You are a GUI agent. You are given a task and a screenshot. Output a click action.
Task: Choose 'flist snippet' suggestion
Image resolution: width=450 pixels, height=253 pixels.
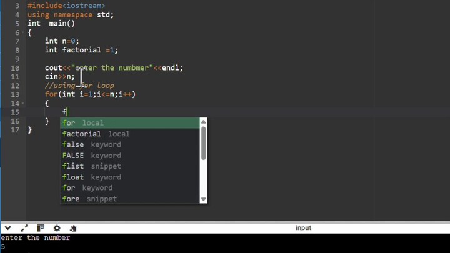(130, 166)
